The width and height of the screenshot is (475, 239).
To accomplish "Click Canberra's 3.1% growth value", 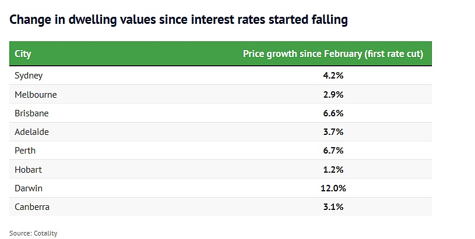I will (x=333, y=207).
